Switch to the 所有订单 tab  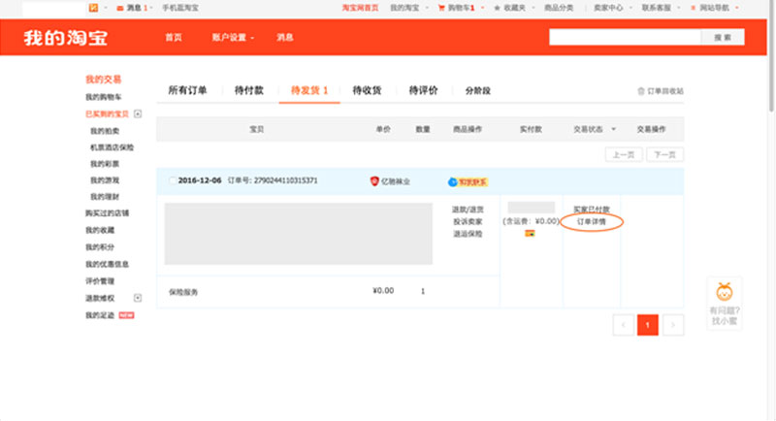coord(187,90)
